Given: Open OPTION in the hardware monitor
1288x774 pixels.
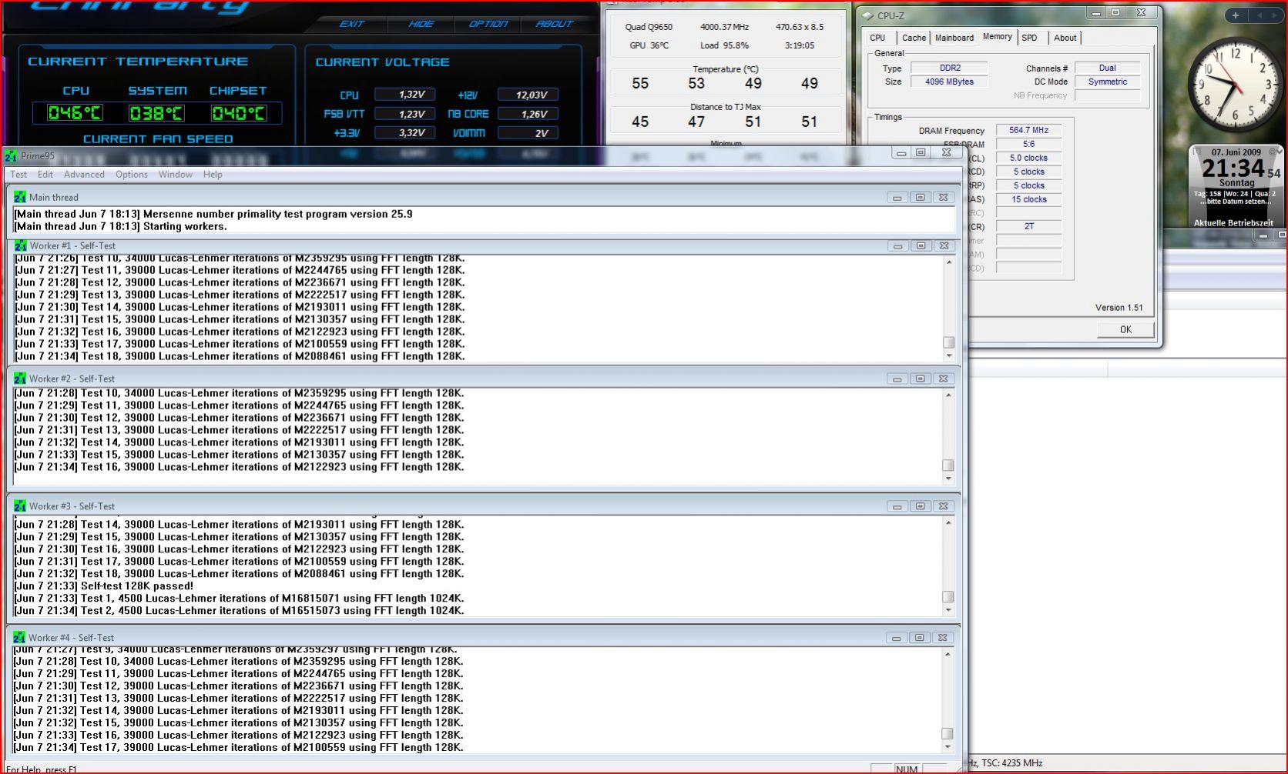Looking at the screenshot, I should click(488, 24).
